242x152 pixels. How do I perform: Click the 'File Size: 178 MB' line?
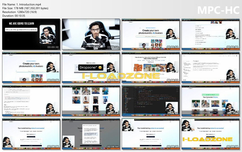(25, 8)
